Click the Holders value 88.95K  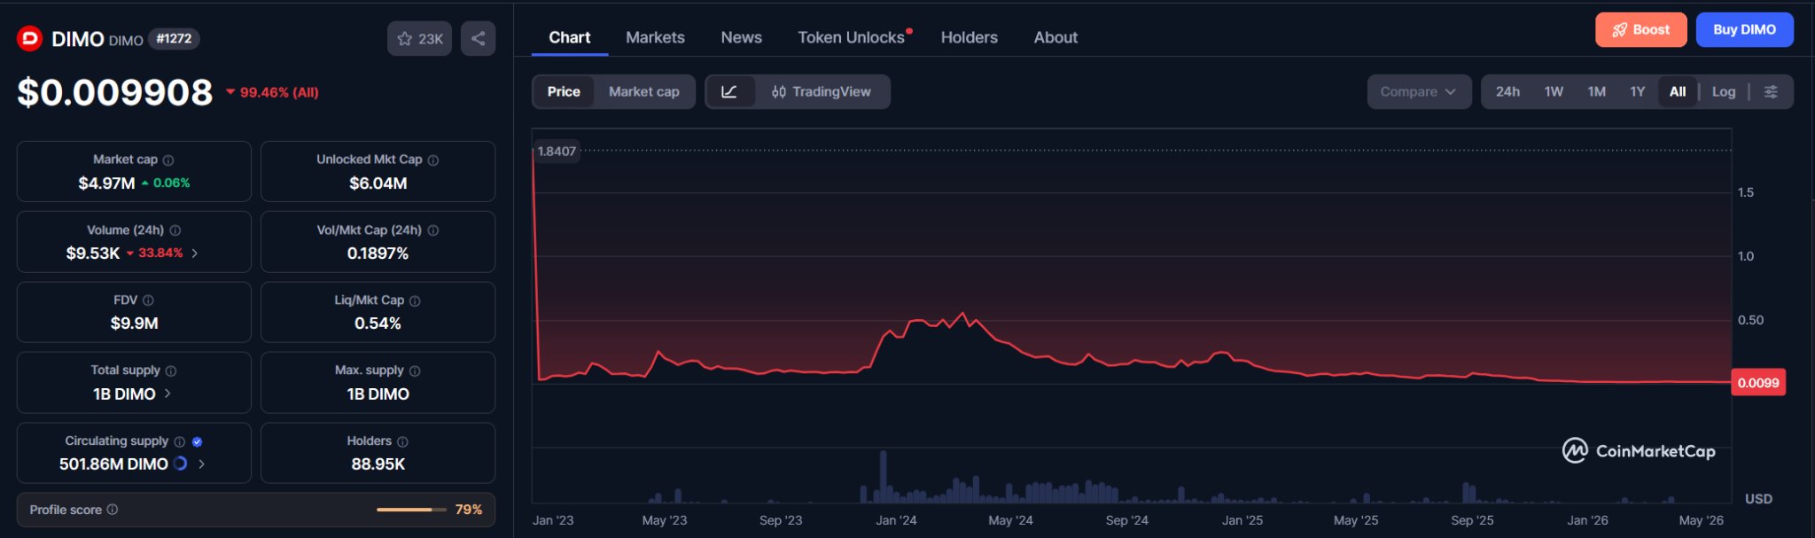point(378,464)
